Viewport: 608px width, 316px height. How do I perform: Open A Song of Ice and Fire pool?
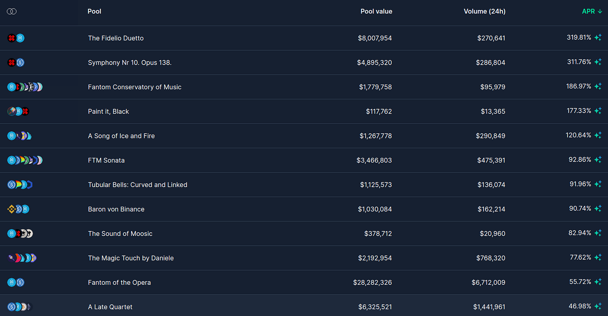pos(121,136)
